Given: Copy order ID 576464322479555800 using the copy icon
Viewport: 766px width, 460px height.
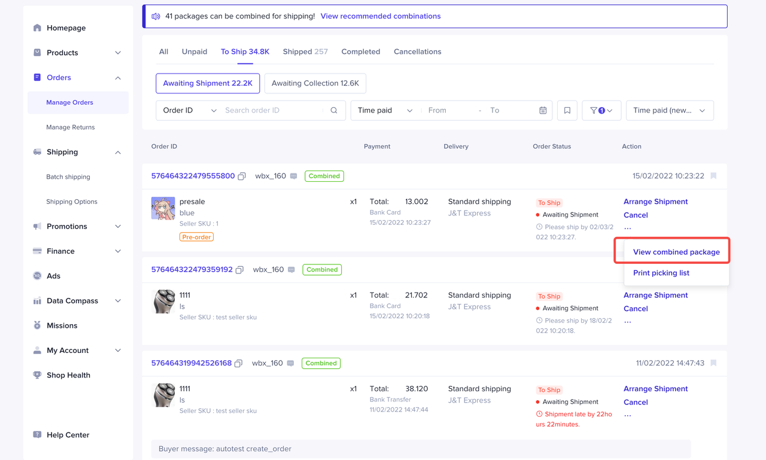Looking at the screenshot, I should pos(242,176).
